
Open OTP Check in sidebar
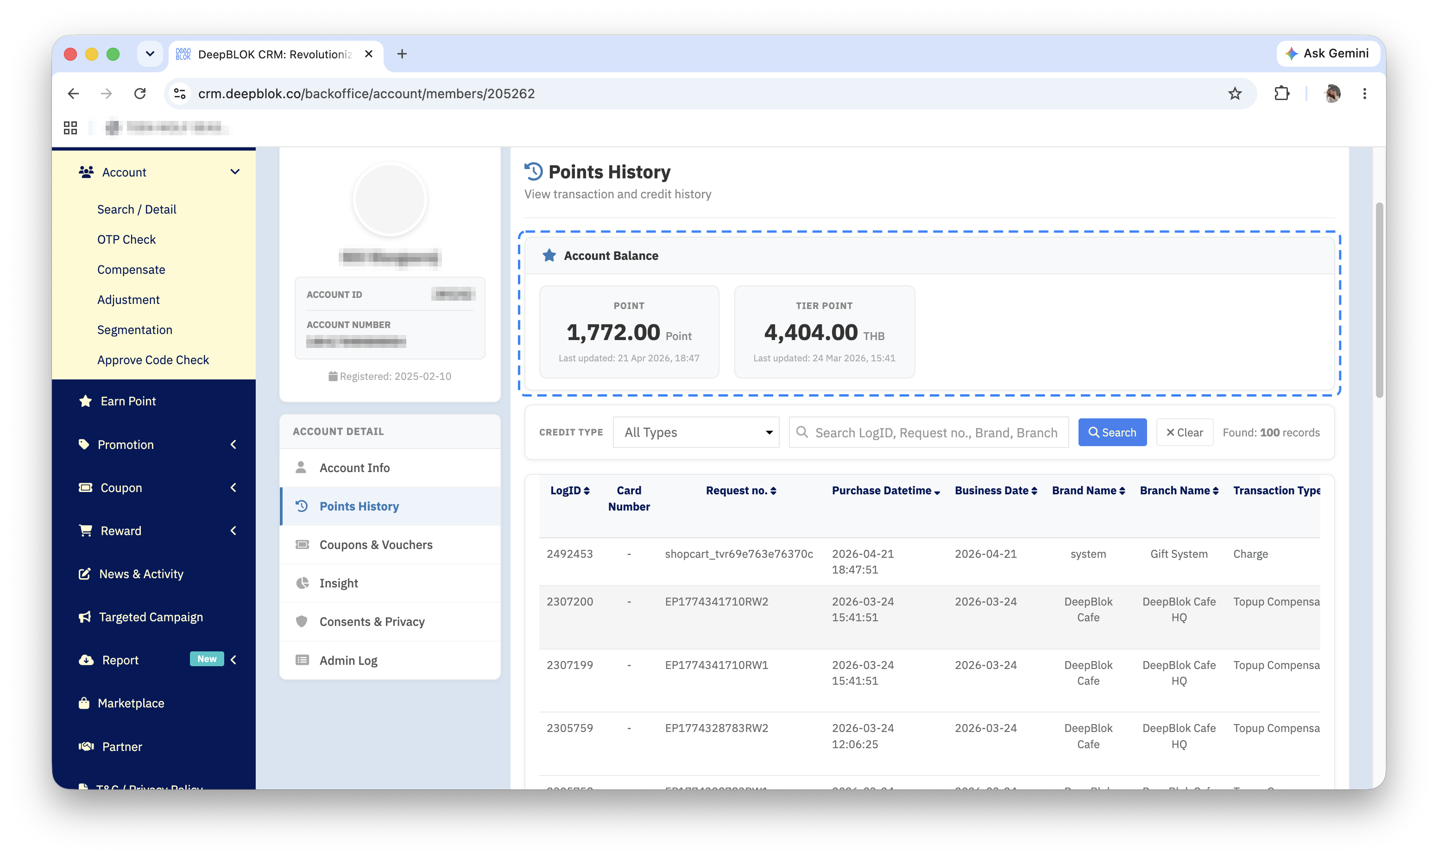click(126, 240)
